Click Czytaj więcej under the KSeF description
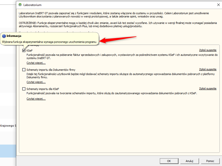Image resolution: width=222 pixels, height=166 pixels. 36,63
